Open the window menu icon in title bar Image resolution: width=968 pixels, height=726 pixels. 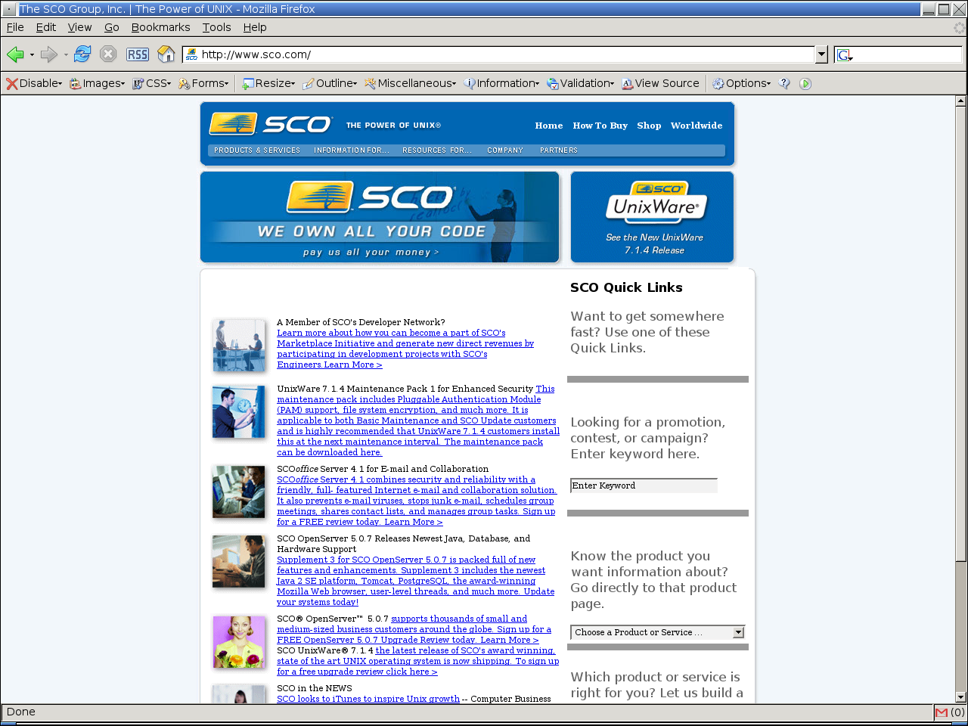pos(8,9)
